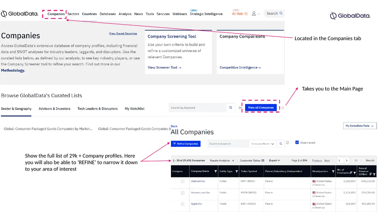Filter the Entity Type column

point(237,171)
